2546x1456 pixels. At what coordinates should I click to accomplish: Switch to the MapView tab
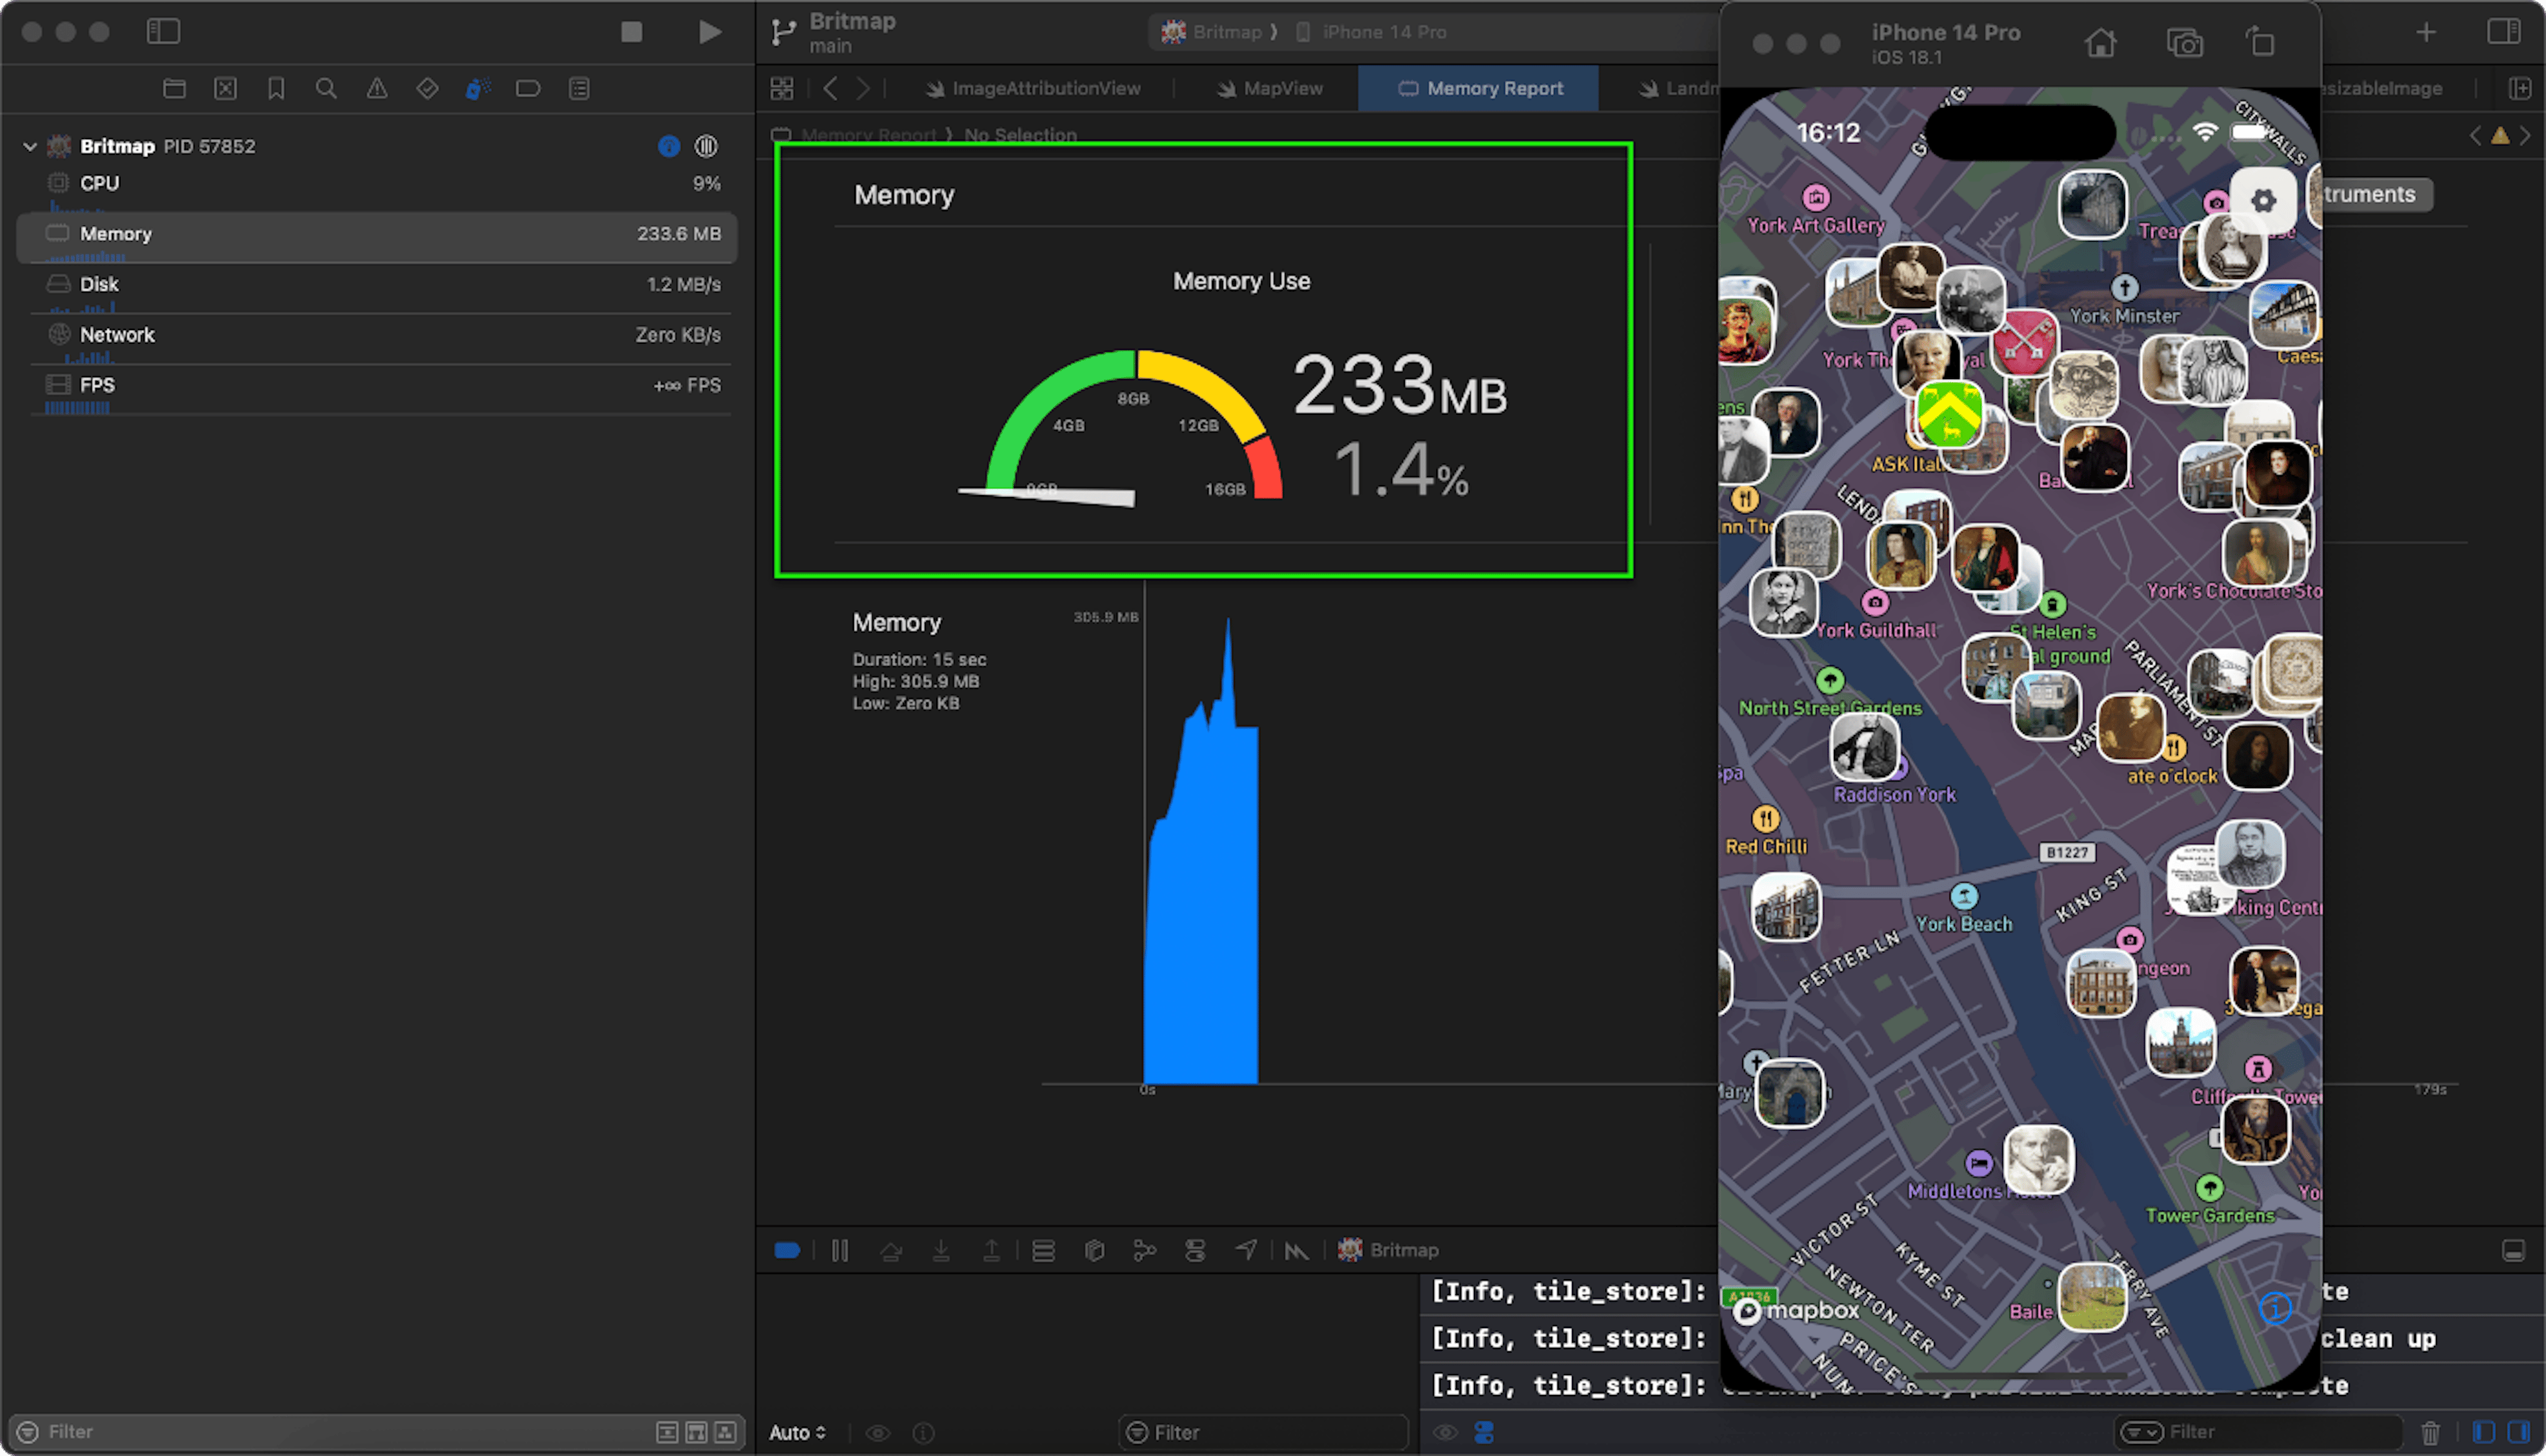click(1270, 89)
